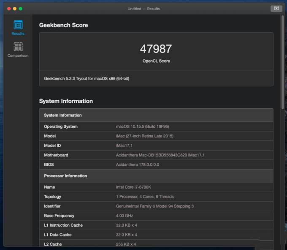Click Geekbench 5.2.3 Tryout version text

87,79
